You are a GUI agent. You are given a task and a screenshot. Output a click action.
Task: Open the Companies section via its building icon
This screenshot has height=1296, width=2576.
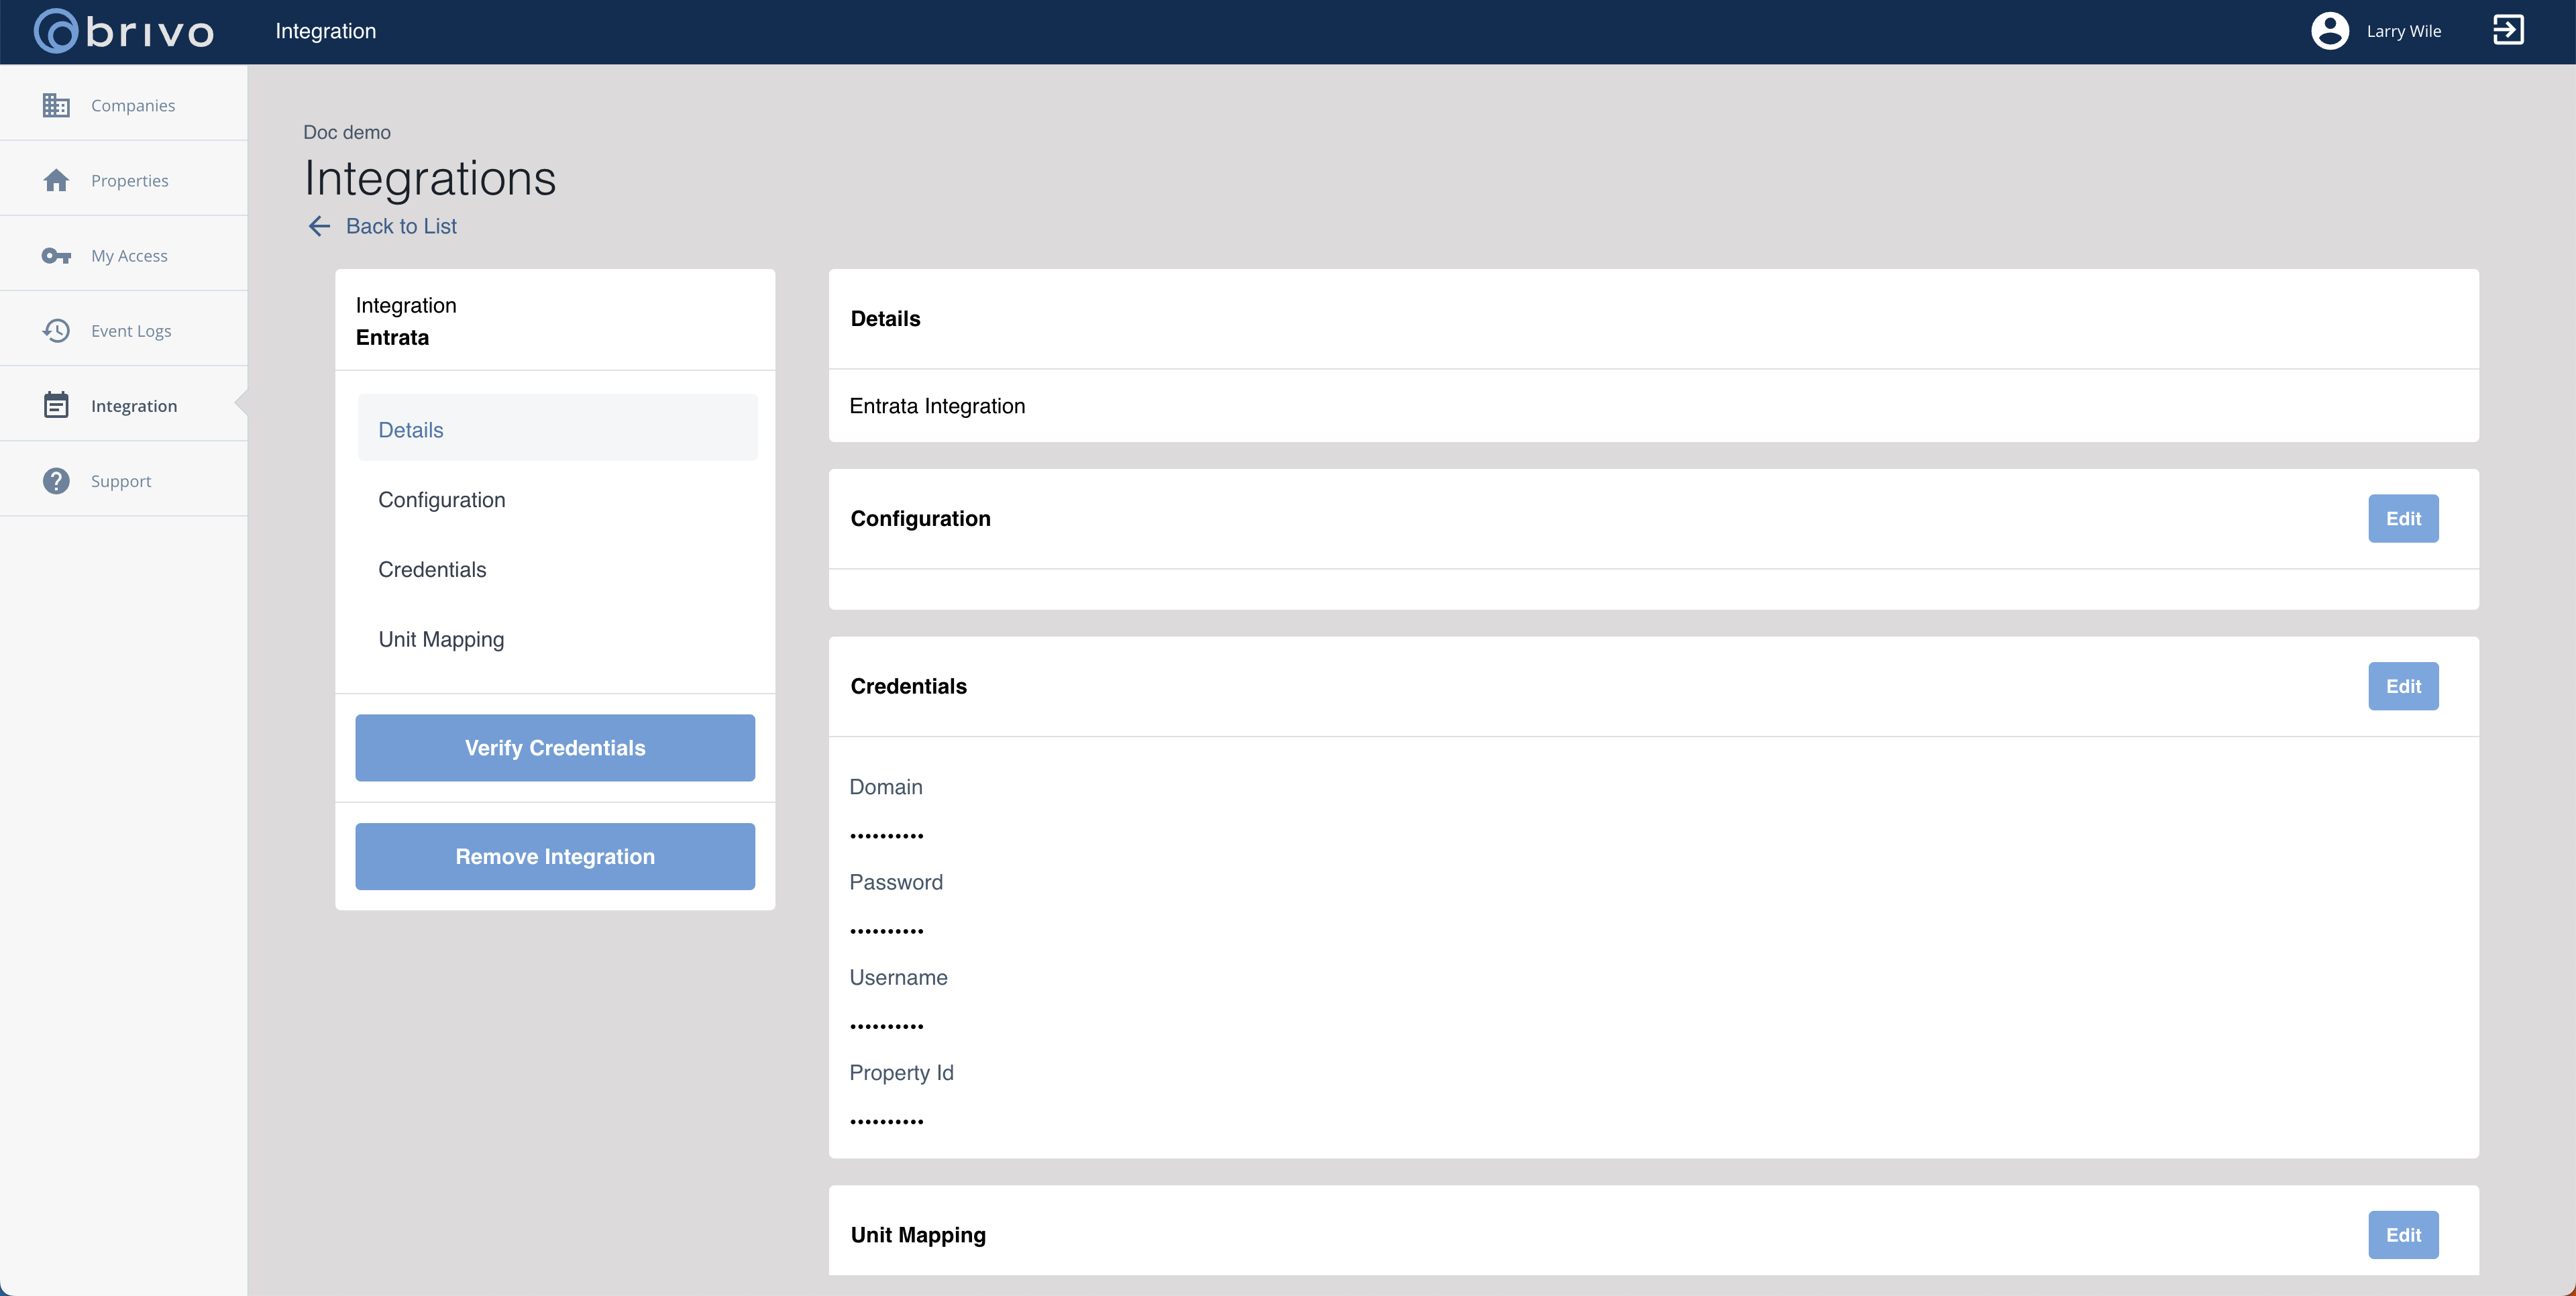57,104
